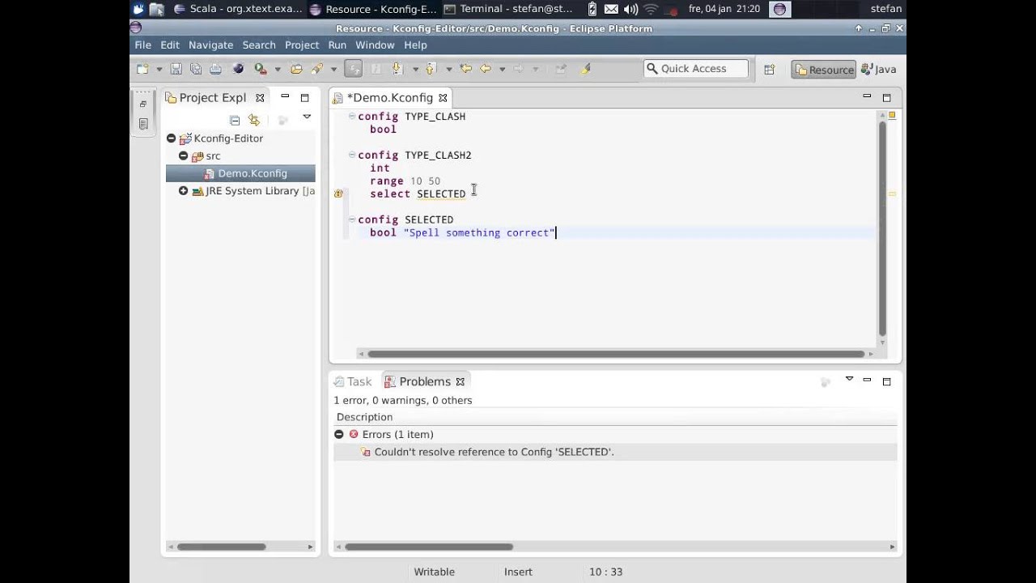Click the left trim document icon below restore
This screenshot has height=583, width=1036.
click(143, 124)
